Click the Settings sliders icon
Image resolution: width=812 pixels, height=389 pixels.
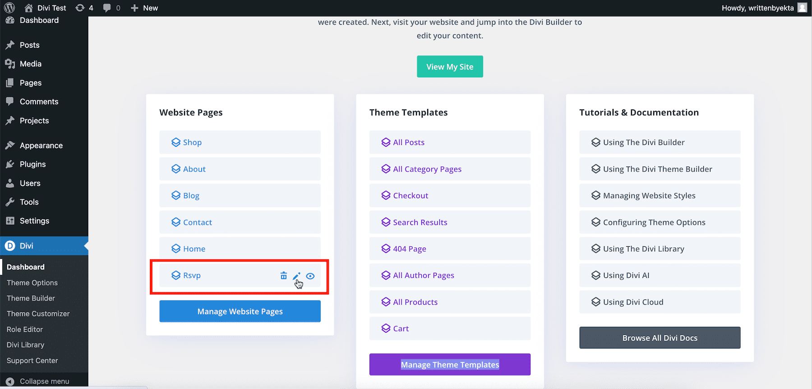click(10, 221)
